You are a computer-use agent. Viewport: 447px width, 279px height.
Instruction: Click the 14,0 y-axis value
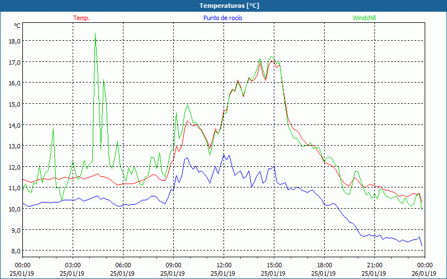pyautogui.click(x=15, y=125)
